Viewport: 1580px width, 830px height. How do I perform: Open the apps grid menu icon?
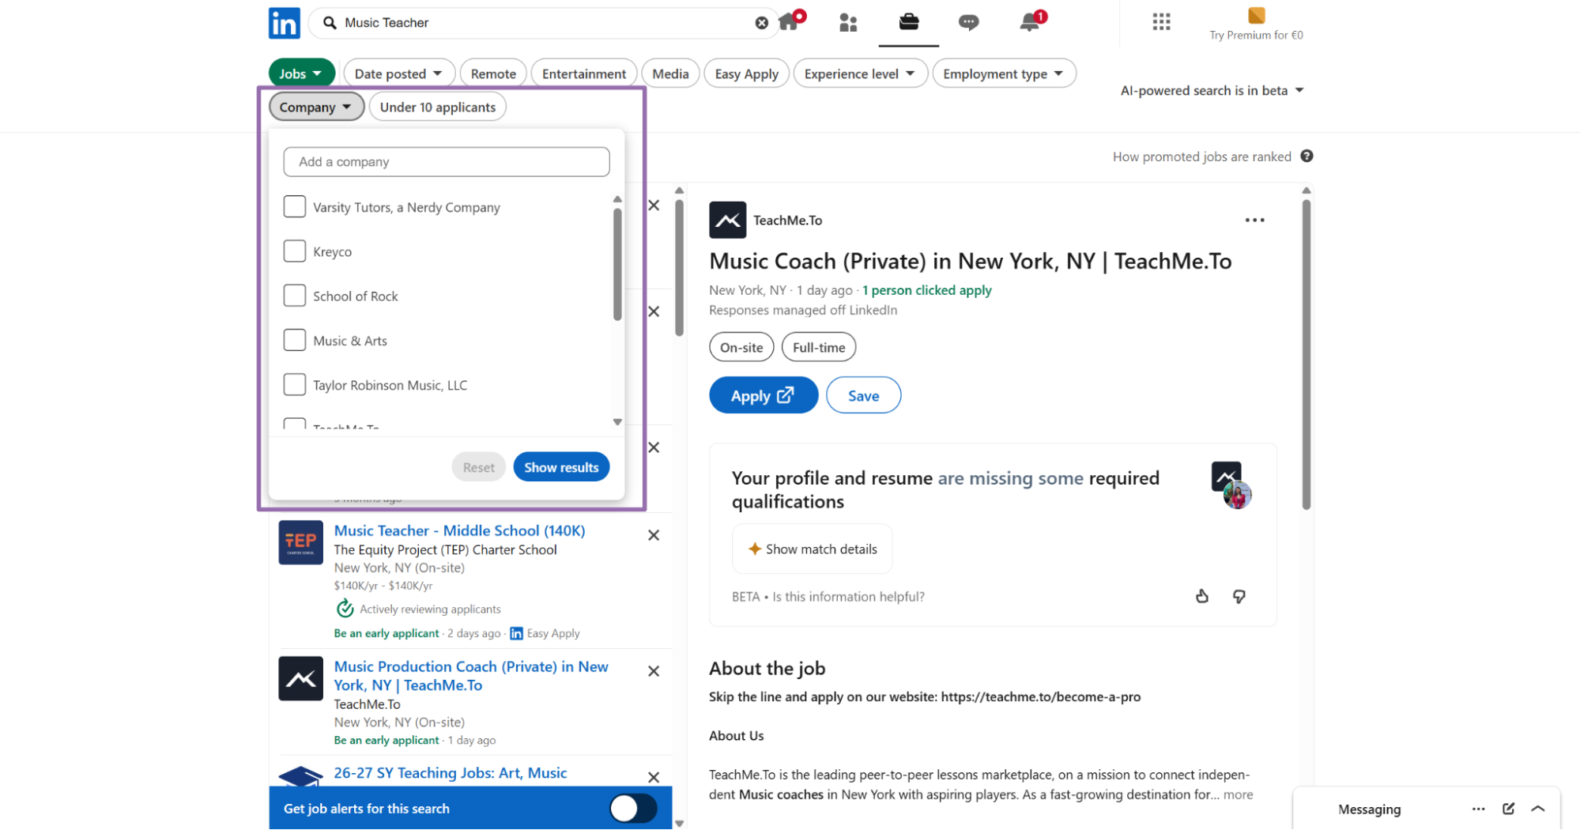(x=1161, y=21)
